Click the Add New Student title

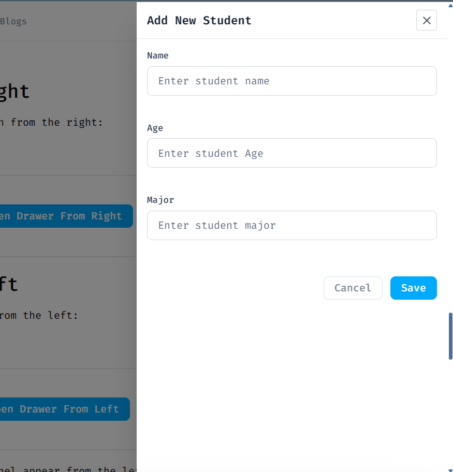pyautogui.click(x=199, y=21)
